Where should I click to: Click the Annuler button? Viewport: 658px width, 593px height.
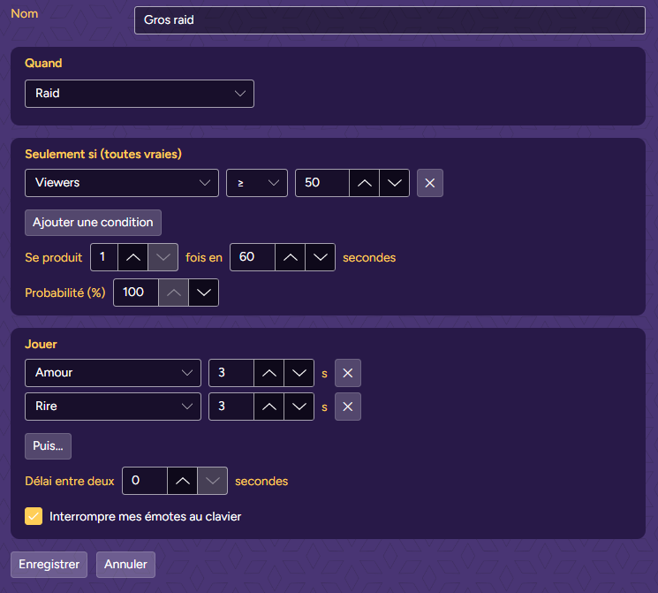pos(125,565)
